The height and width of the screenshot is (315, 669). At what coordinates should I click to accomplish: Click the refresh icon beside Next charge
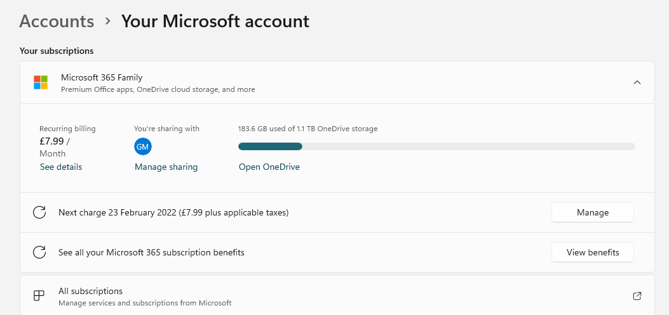39,212
